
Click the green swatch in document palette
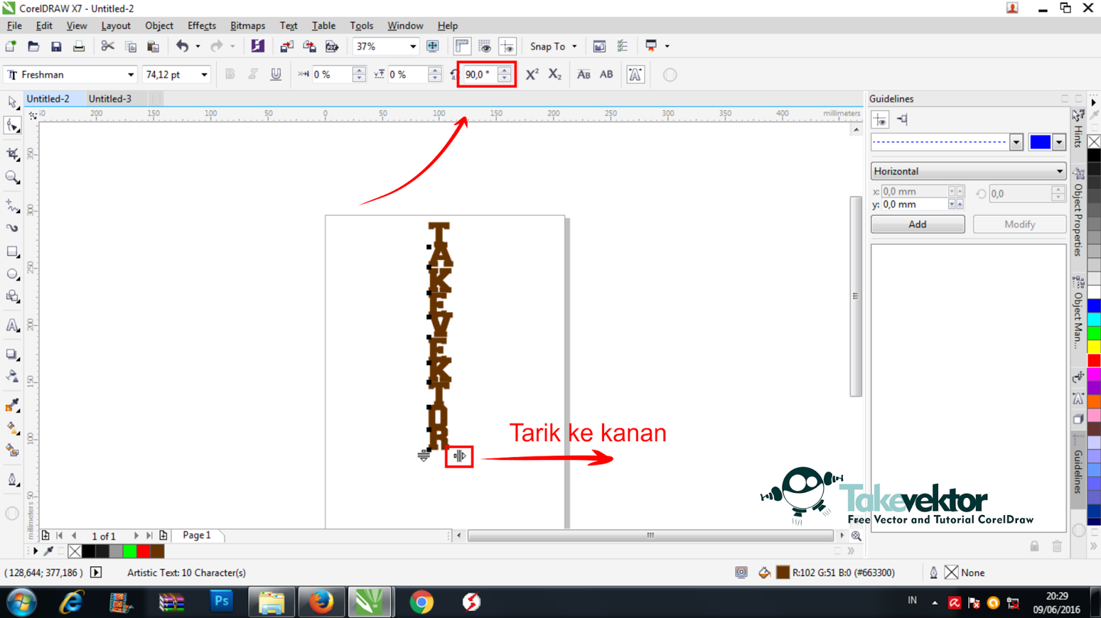click(x=129, y=551)
